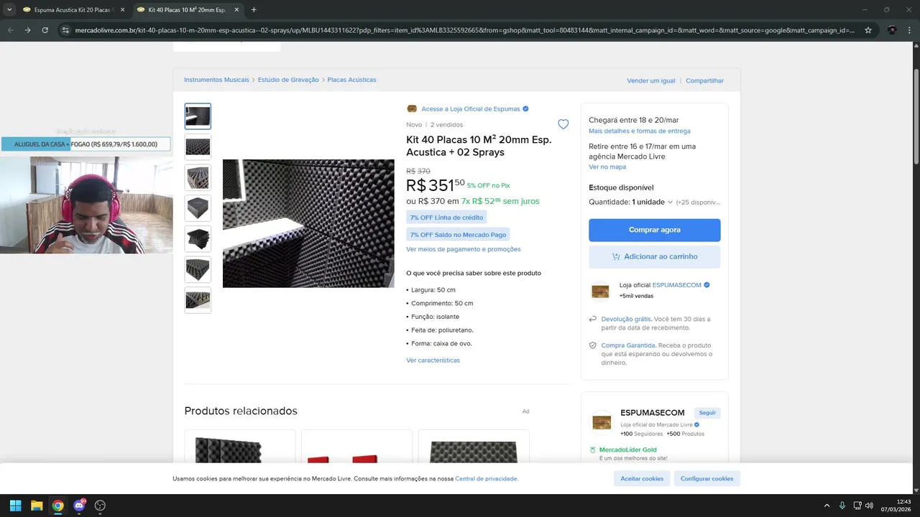Open related product with red panels
The image size is (920, 517).
click(x=356, y=447)
